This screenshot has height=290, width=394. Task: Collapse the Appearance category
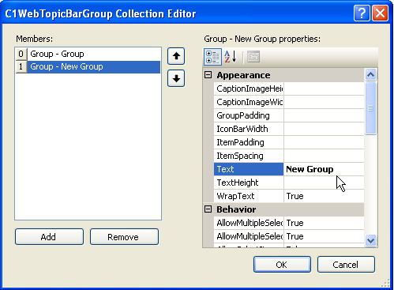(x=208, y=75)
